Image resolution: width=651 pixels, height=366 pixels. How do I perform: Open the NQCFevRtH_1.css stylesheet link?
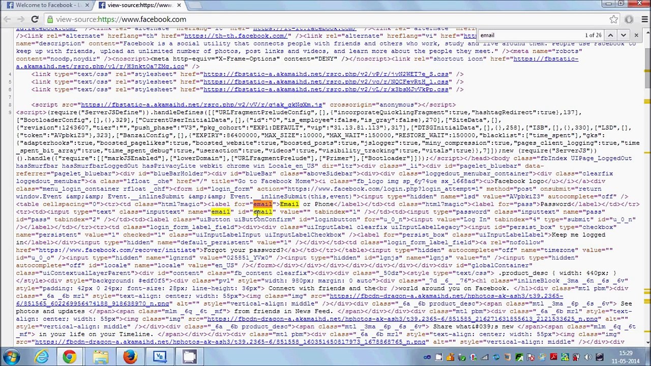(325, 82)
